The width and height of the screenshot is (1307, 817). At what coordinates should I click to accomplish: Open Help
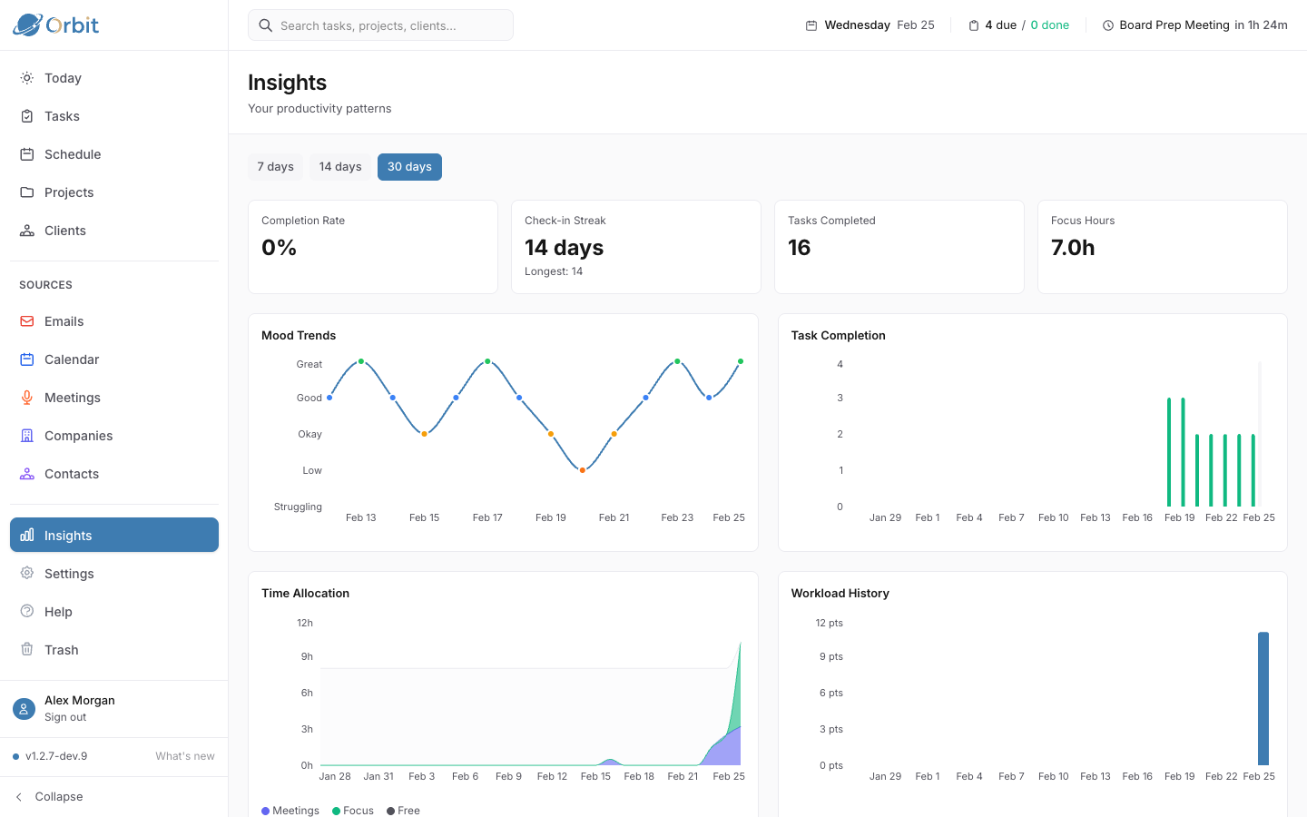click(58, 611)
